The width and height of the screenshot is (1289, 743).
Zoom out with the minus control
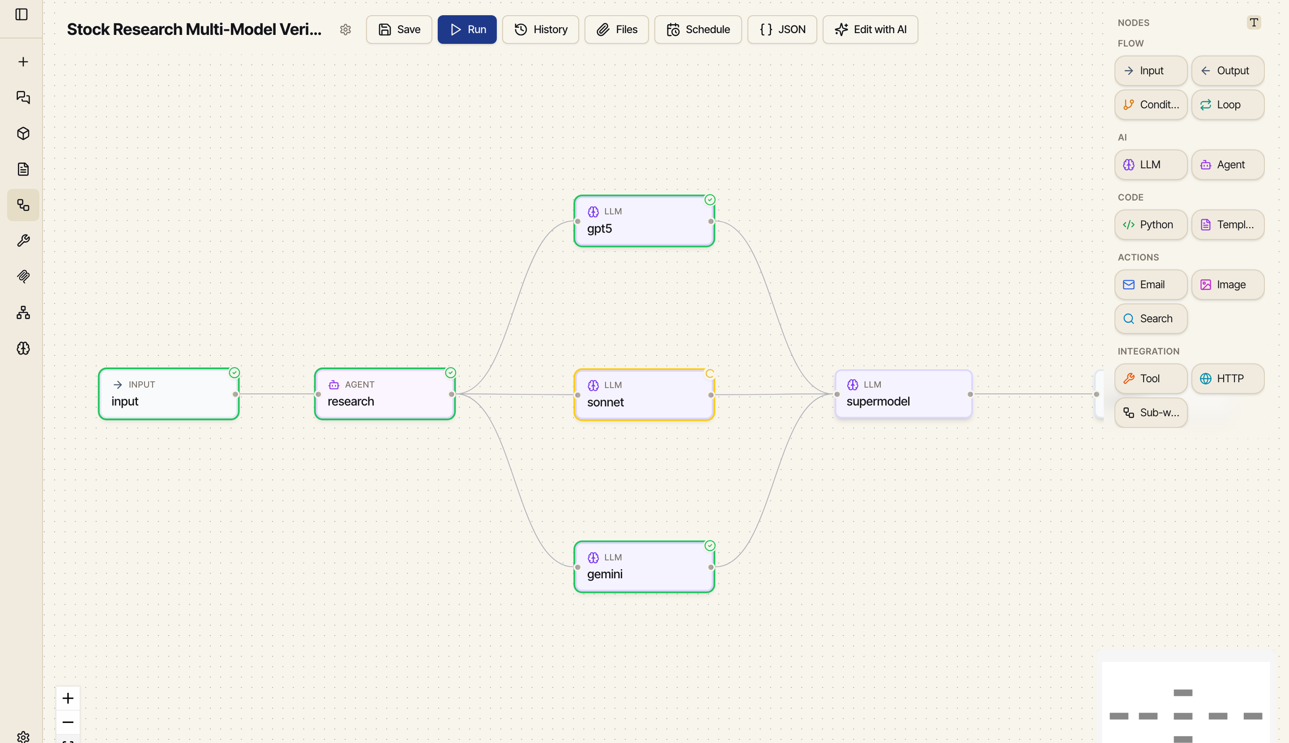coord(68,722)
